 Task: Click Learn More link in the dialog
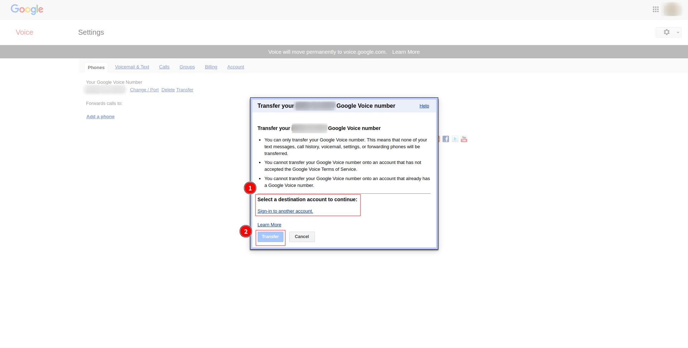(269, 225)
